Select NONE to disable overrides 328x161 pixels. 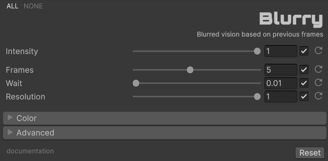tap(33, 6)
